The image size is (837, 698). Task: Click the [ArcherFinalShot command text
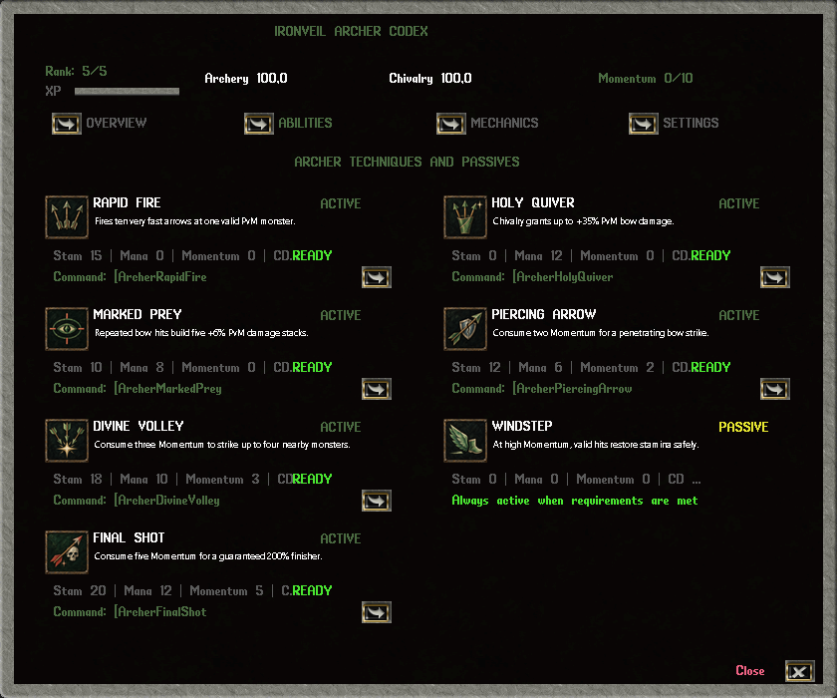160,612
